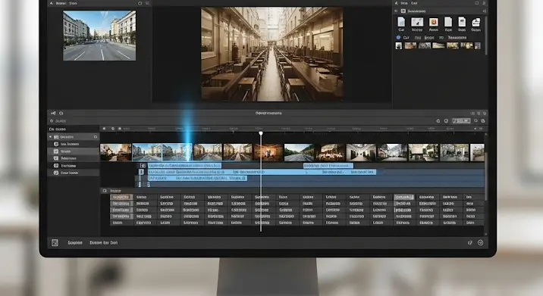Open the orange picture file icon
The image size is (543, 296).
tap(433, 22)
